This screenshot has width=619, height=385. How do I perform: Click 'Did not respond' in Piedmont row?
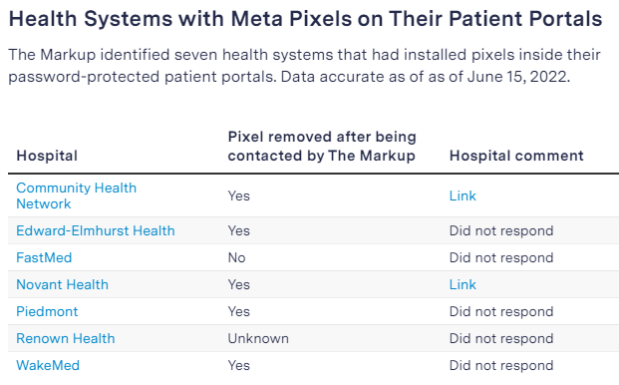501,311
